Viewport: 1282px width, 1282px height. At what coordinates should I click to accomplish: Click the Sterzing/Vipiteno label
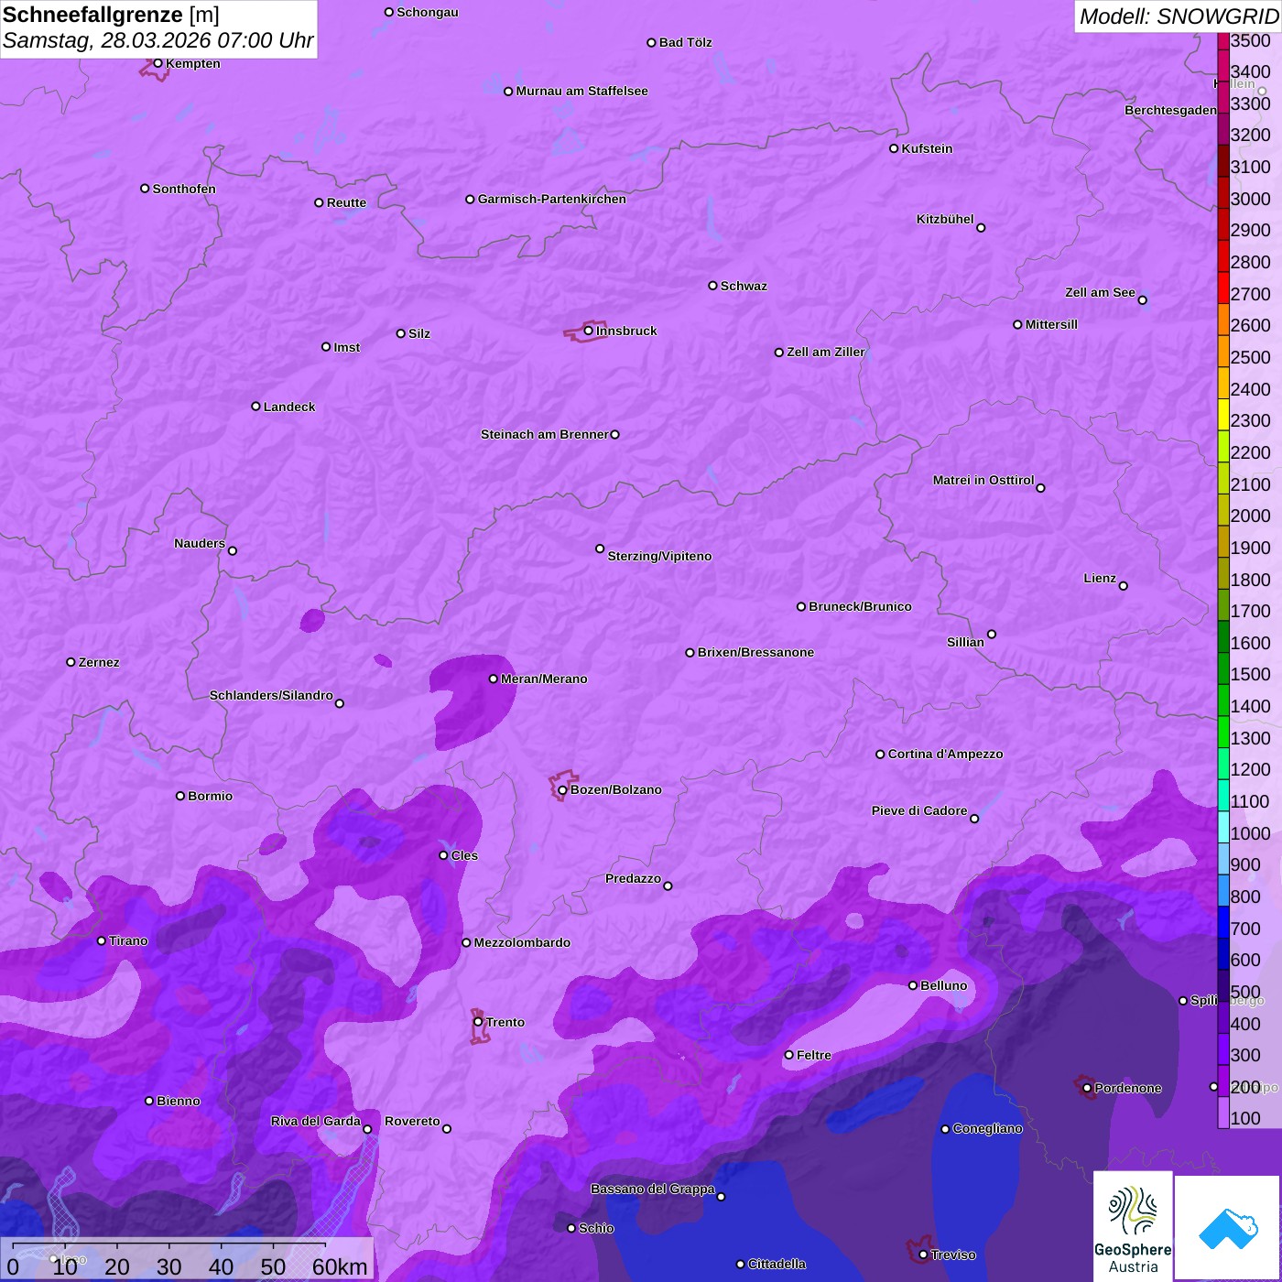pyautogui.click(x=659, y=556)
